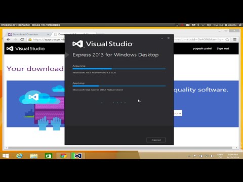Maximize the Chrome window
243x182 pixels.
pos(226,31)
